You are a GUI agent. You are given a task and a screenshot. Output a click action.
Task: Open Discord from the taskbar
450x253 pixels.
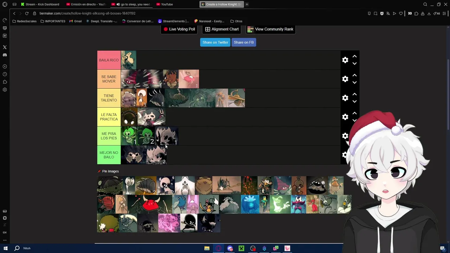230,248
